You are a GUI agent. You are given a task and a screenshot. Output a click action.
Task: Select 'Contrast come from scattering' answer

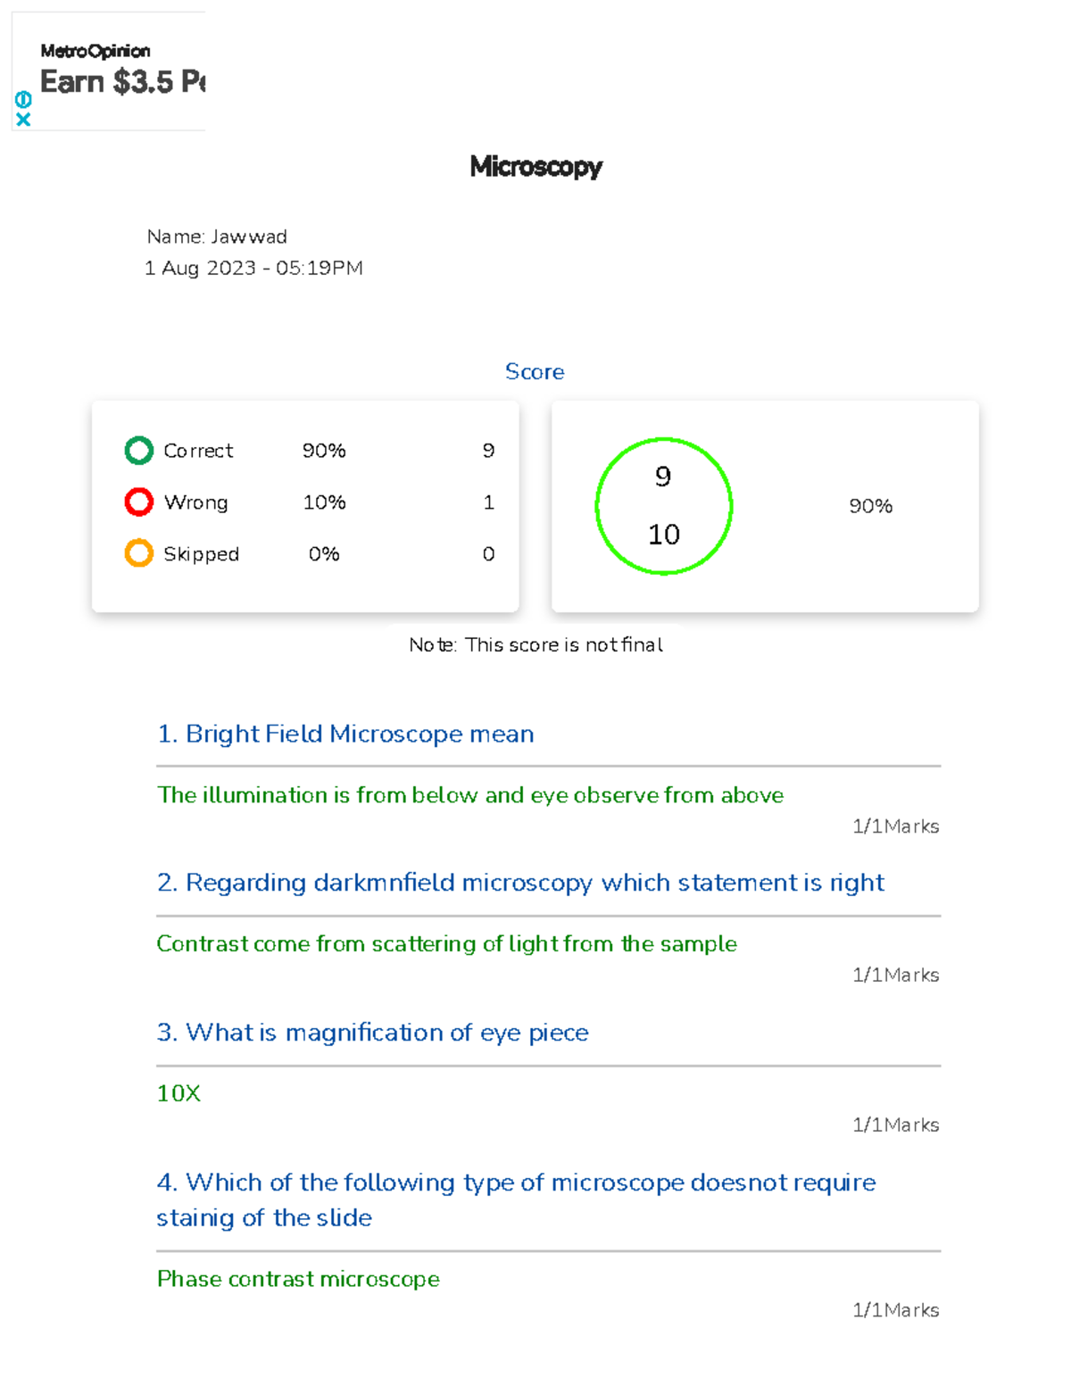point(446,943)
